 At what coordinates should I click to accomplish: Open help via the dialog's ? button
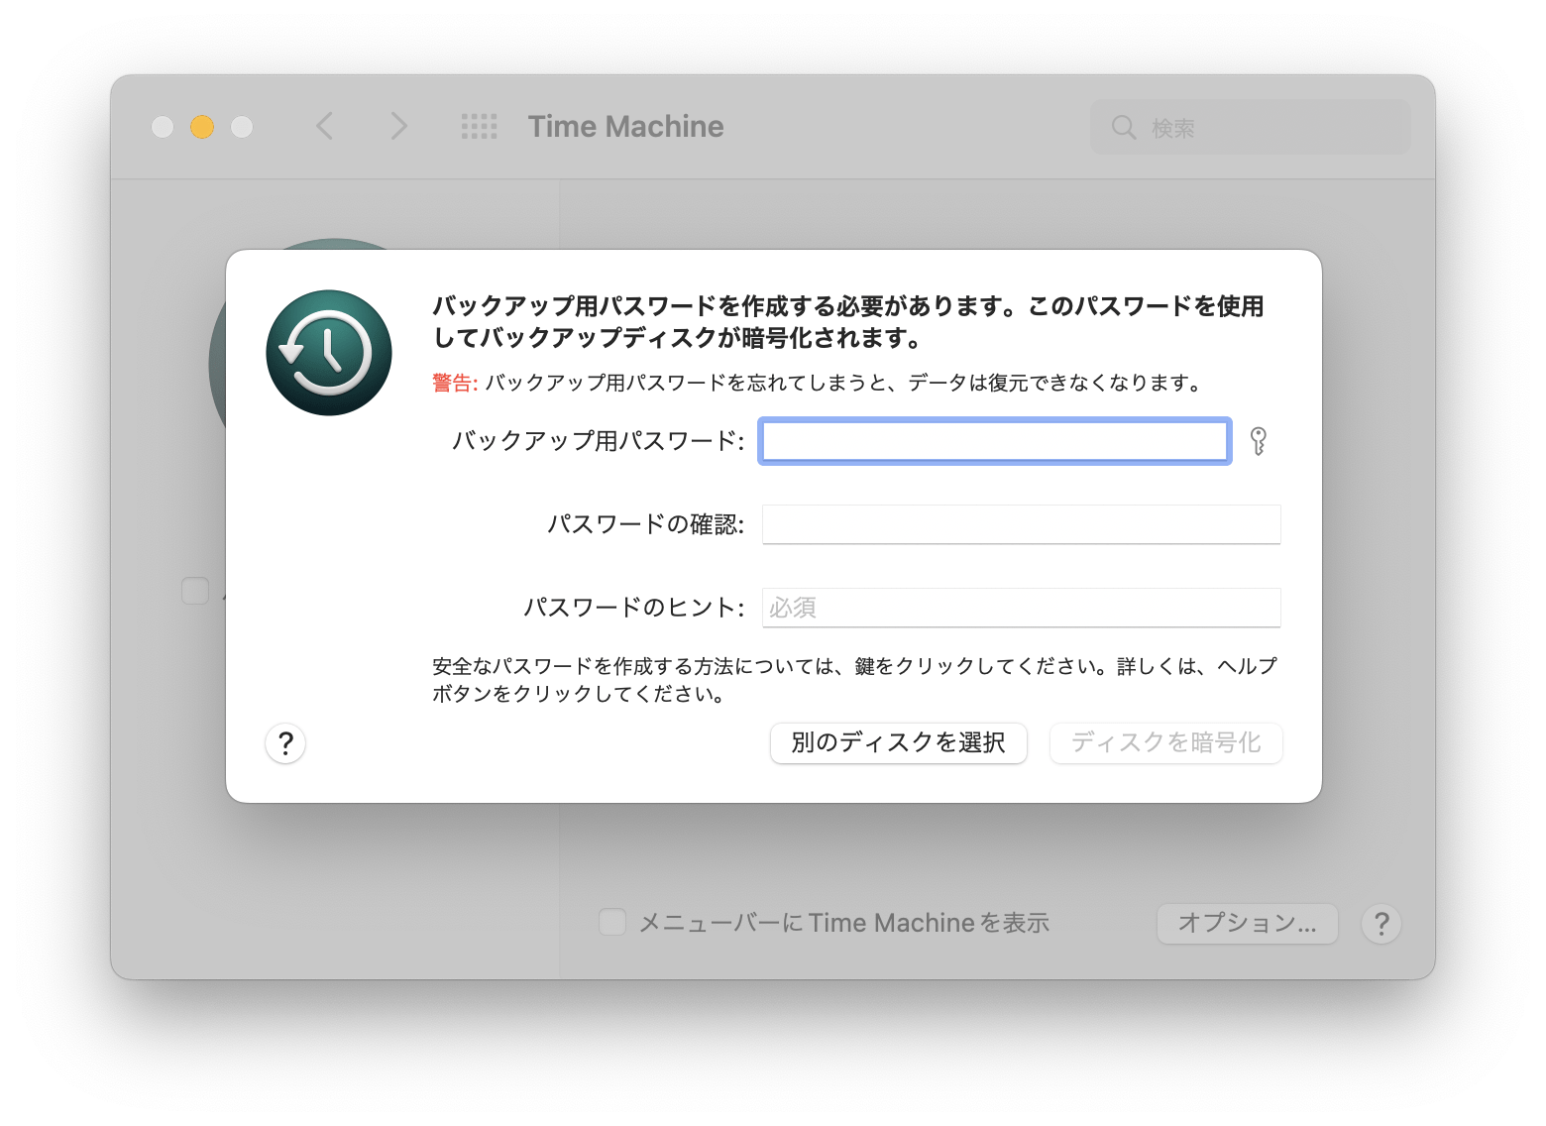click(285, 743)
